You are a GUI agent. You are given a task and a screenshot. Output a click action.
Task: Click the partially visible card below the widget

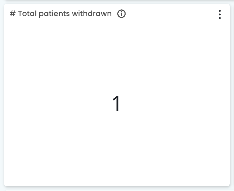click(x=117, y=190)
